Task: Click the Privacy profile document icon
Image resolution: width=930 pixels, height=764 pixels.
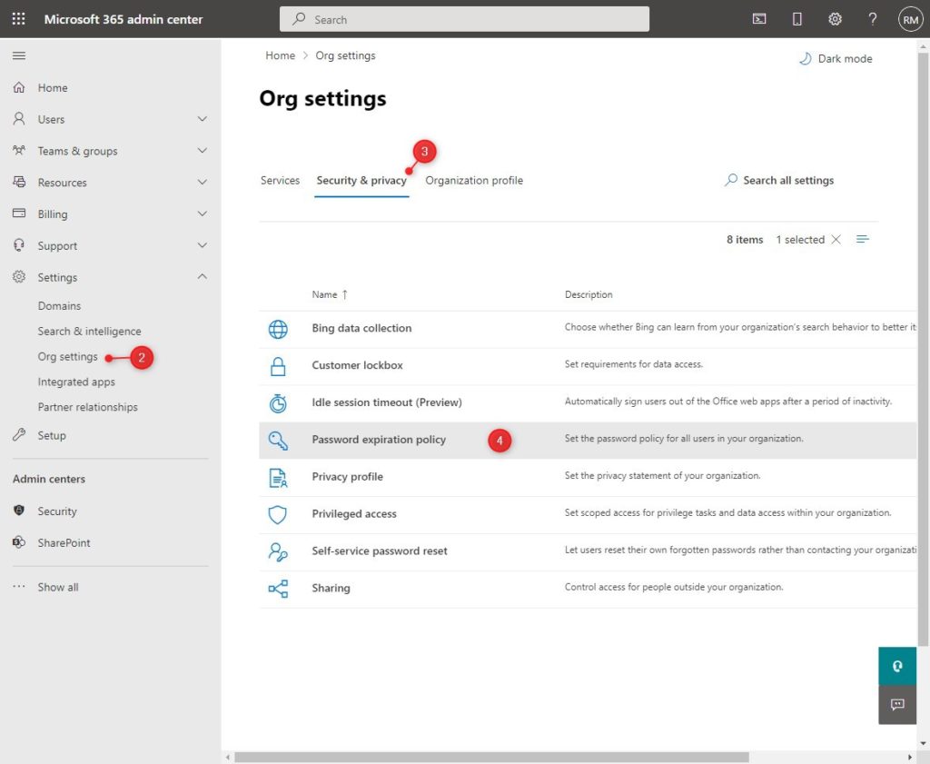Action: [278, 478]
